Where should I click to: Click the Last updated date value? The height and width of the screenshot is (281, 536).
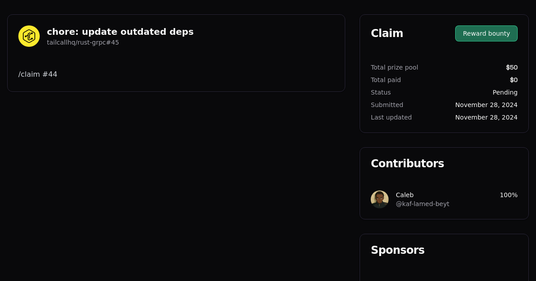click(486, 117)
